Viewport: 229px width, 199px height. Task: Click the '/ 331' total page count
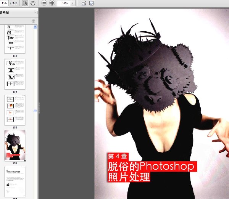point(14,3)
